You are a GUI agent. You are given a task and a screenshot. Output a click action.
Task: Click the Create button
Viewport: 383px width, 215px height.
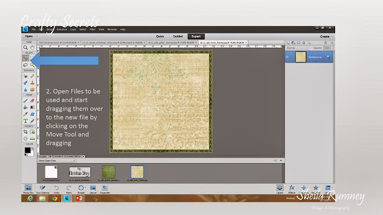324,36
